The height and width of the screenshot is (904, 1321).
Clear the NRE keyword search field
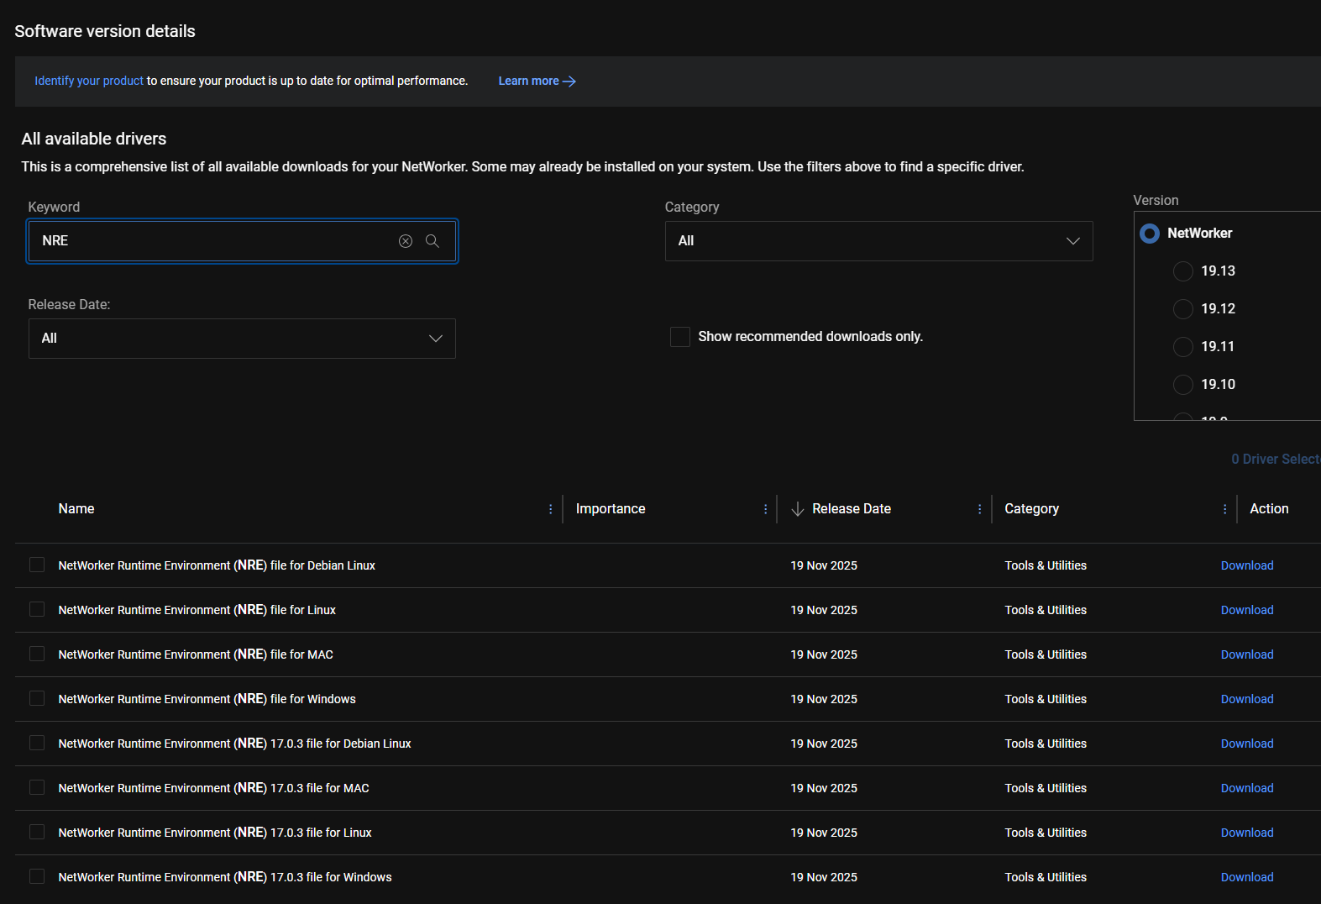tap(406, 241)
